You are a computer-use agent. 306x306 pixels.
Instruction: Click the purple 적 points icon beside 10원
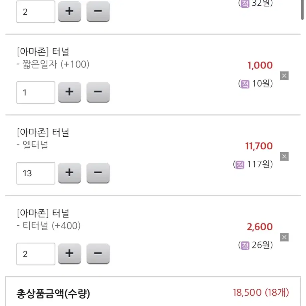[x=245, y=84]
